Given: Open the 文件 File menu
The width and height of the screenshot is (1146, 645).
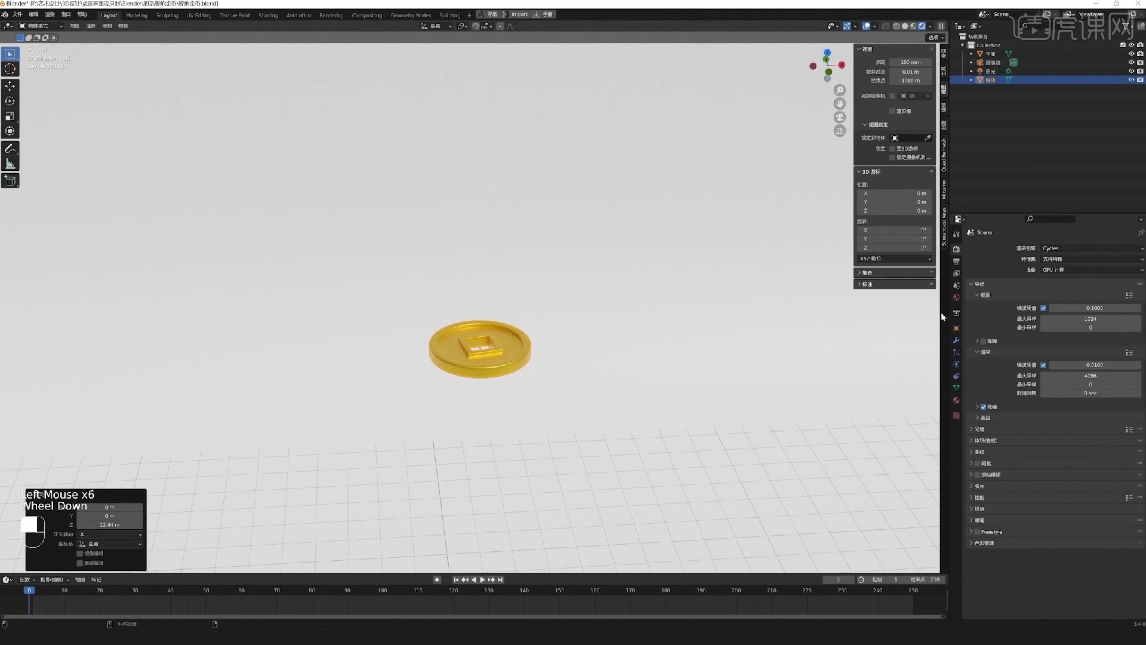Looking at the screenshot, I should coord(17,14).
